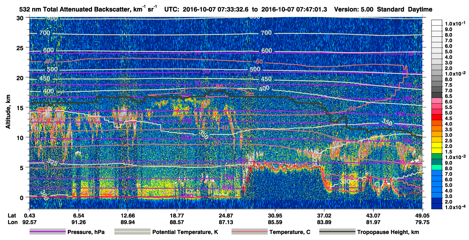Click the darkest gray colorbar swatch beside 6.5
Viewport: 469px width, 240px height.
point(437,94)
